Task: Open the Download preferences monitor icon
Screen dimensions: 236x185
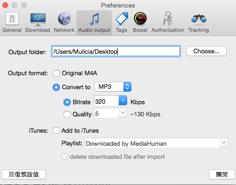Action: click(38, 19)
